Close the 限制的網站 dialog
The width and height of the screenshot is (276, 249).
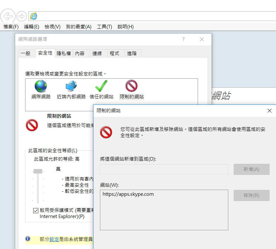click(x=269, y=111)
